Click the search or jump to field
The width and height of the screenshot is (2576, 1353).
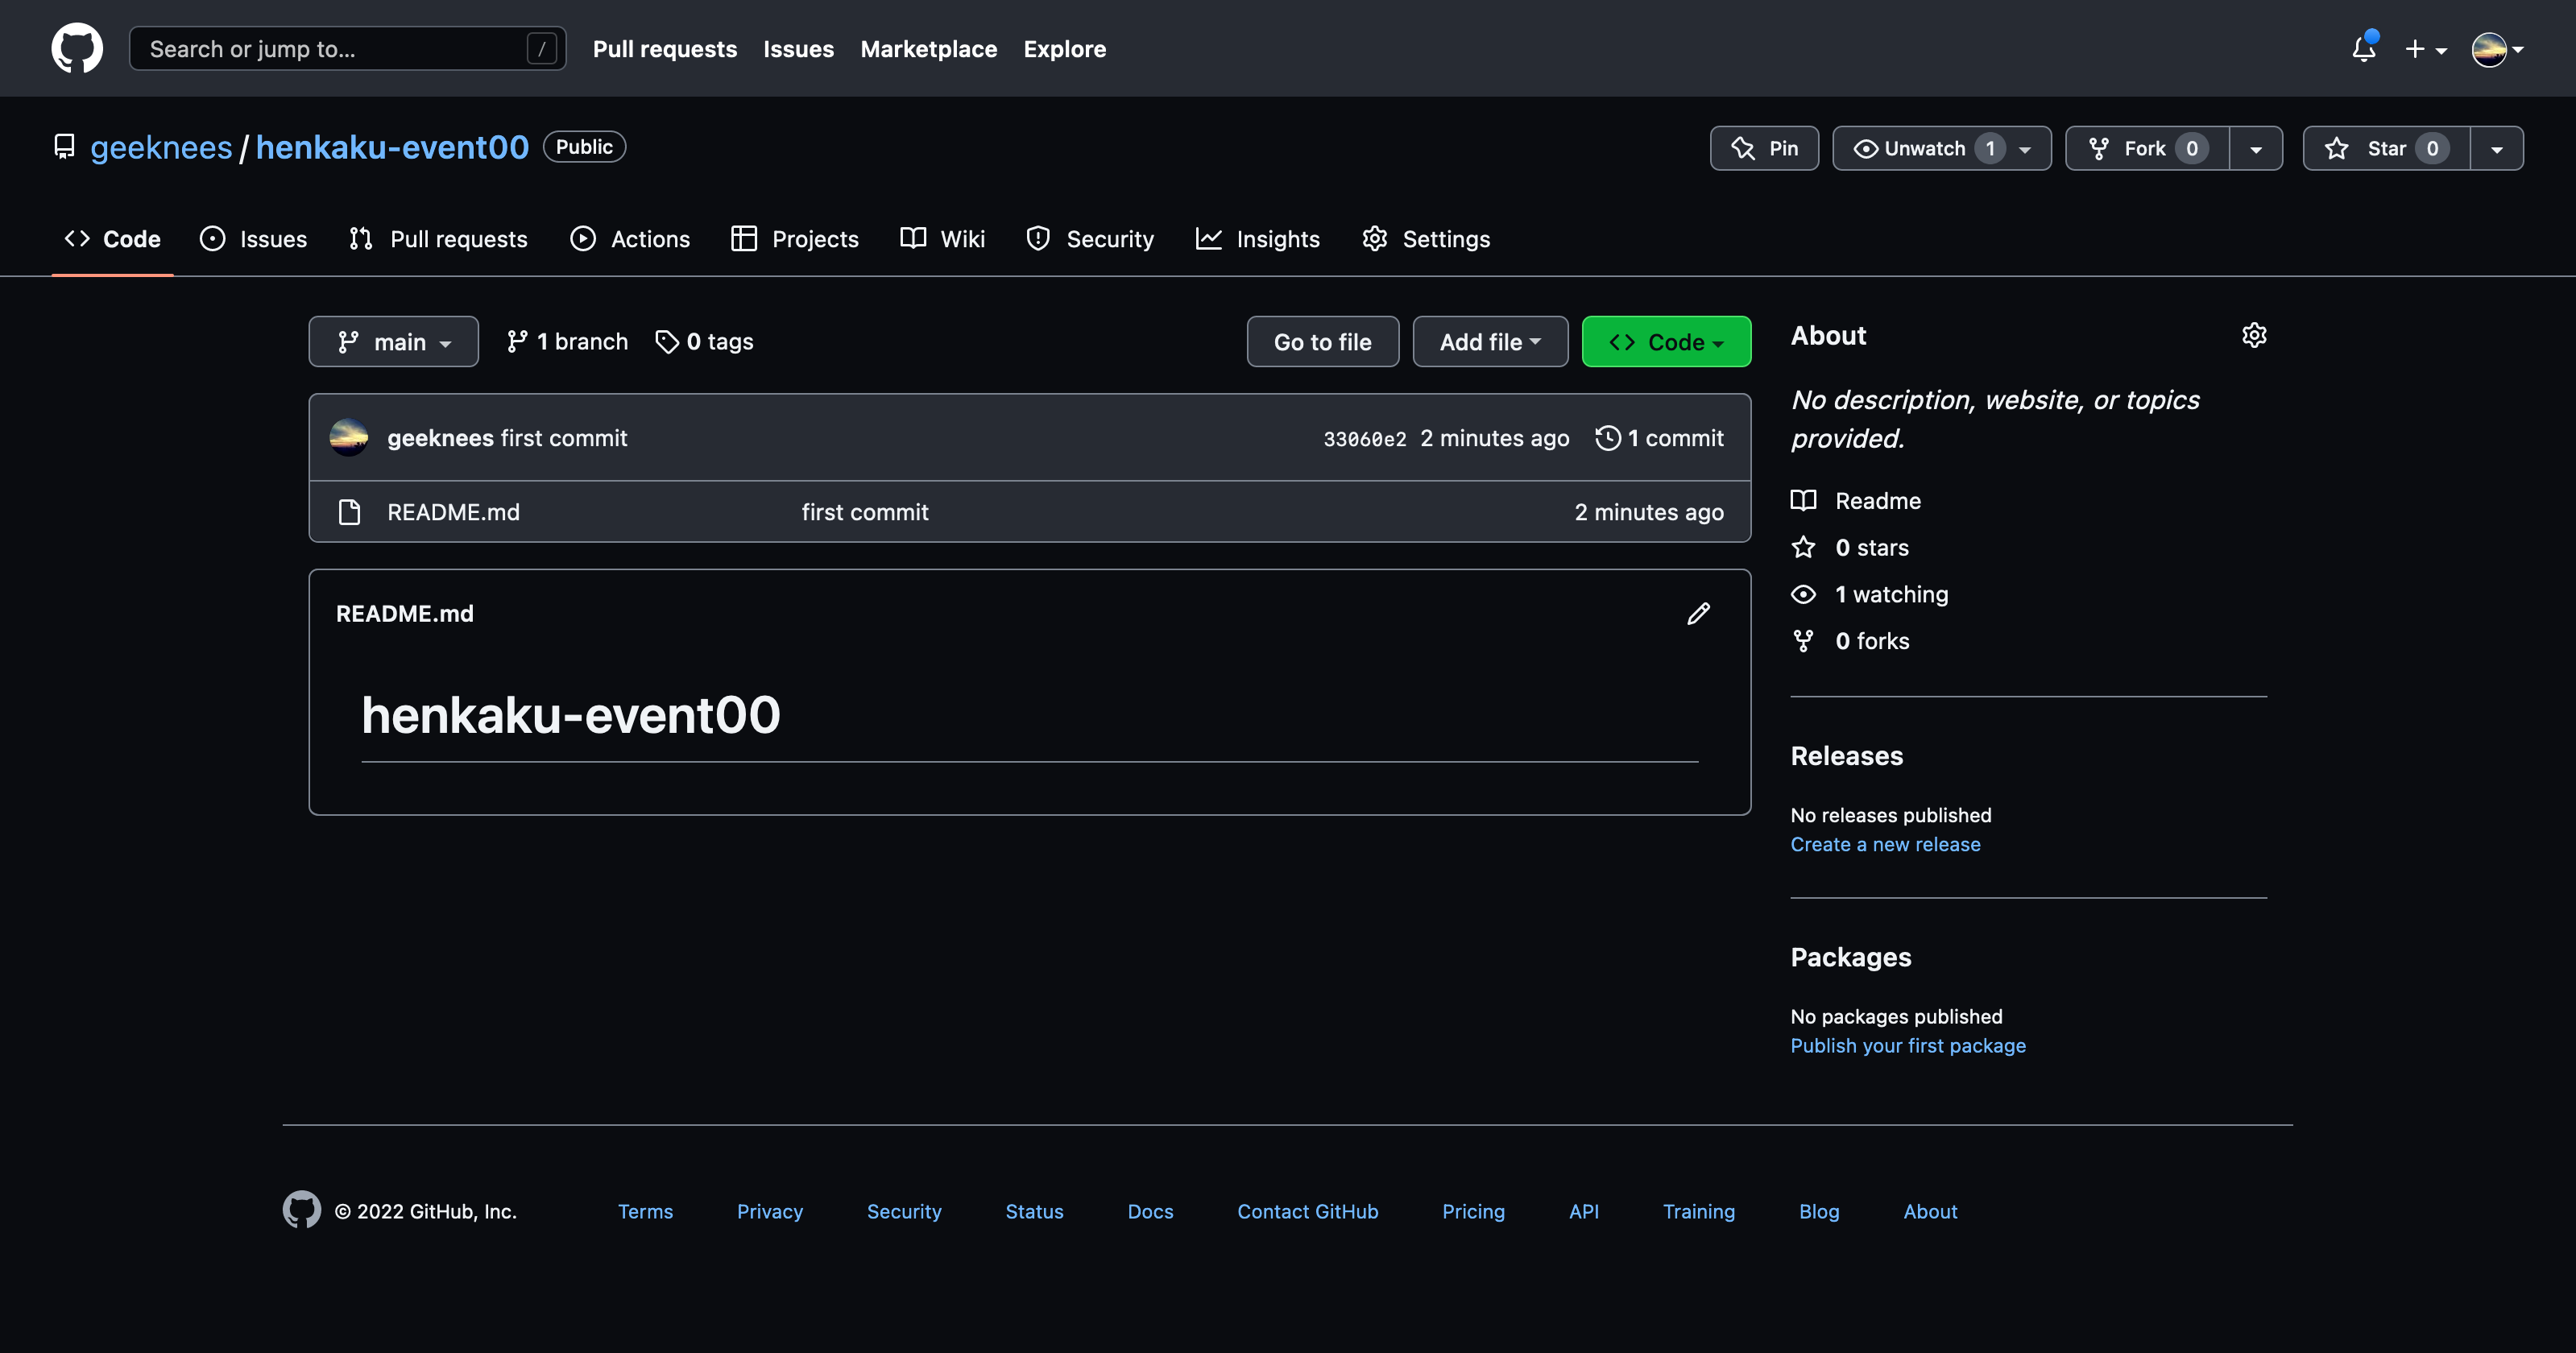coord(346,47)
